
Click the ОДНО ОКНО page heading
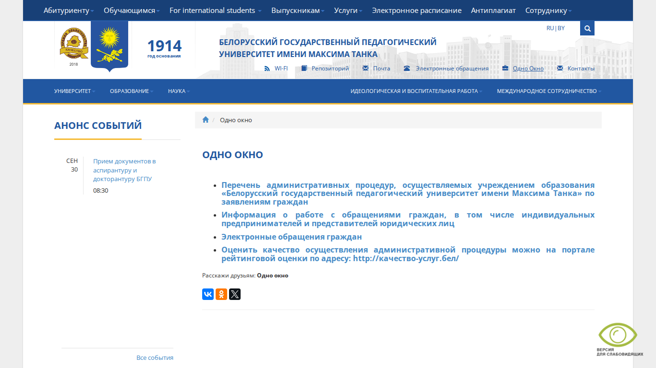coord(232,155)
